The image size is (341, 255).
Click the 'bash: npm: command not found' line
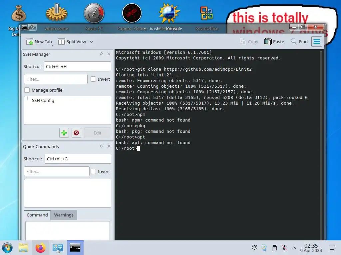click(x=153, y=120)
